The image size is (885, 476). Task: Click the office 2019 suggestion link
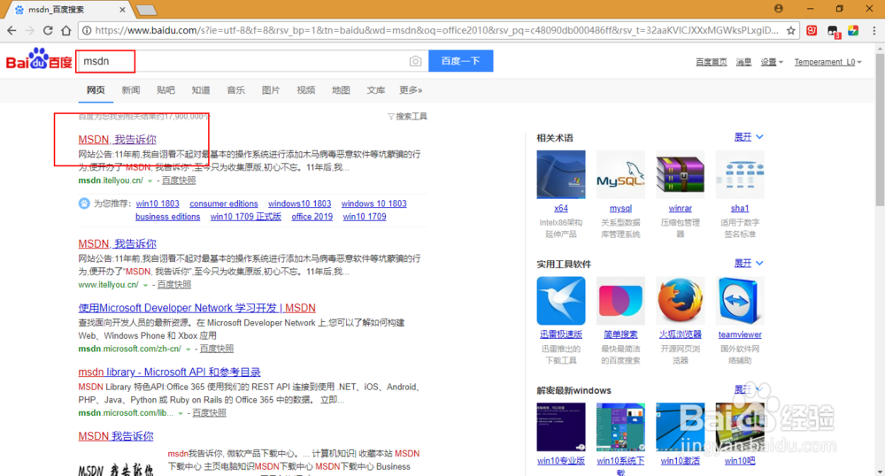(312, 217)
